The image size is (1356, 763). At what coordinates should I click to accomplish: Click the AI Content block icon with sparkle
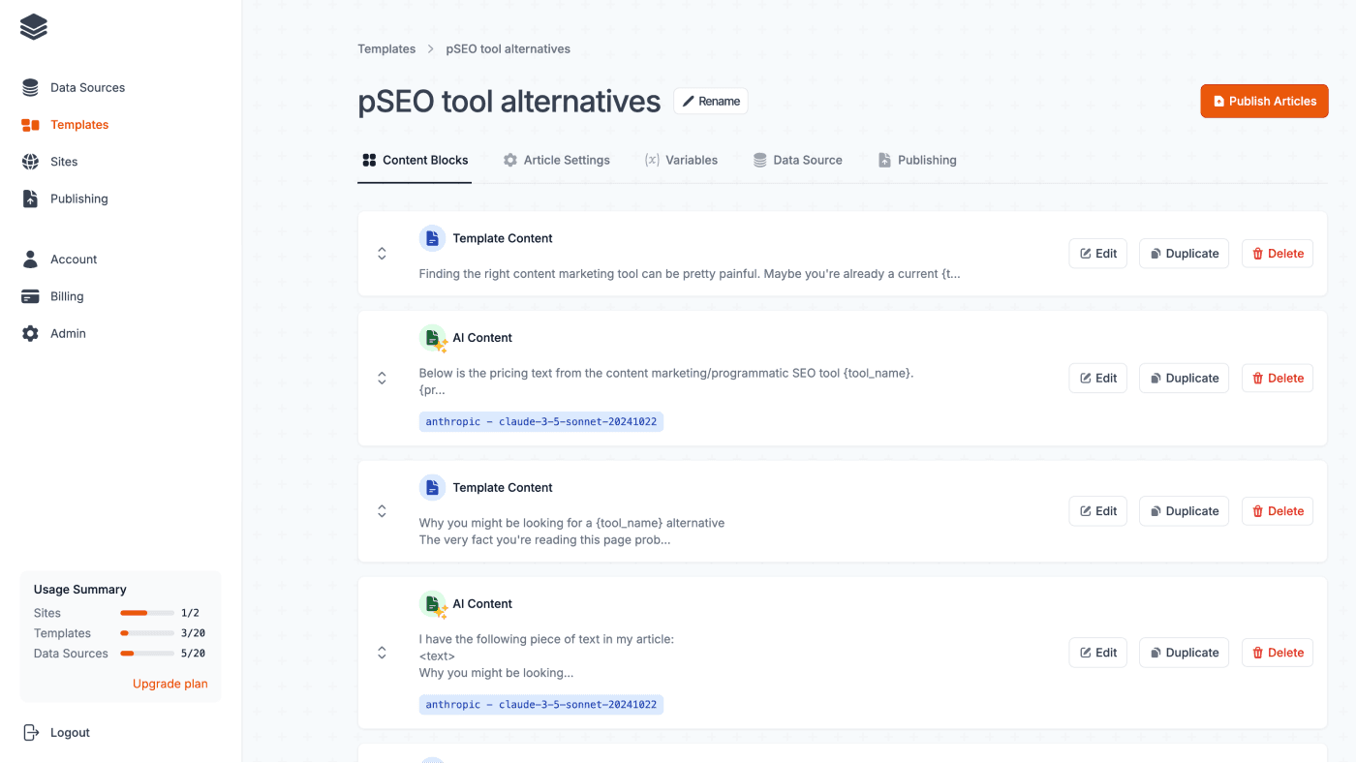coord(432,337)
